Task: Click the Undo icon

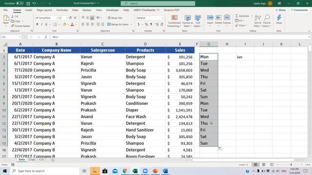Action: pos(34,3)
